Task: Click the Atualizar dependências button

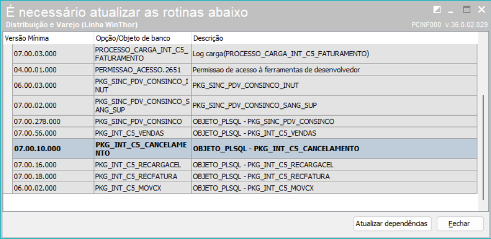Action: tap(392, 224)
